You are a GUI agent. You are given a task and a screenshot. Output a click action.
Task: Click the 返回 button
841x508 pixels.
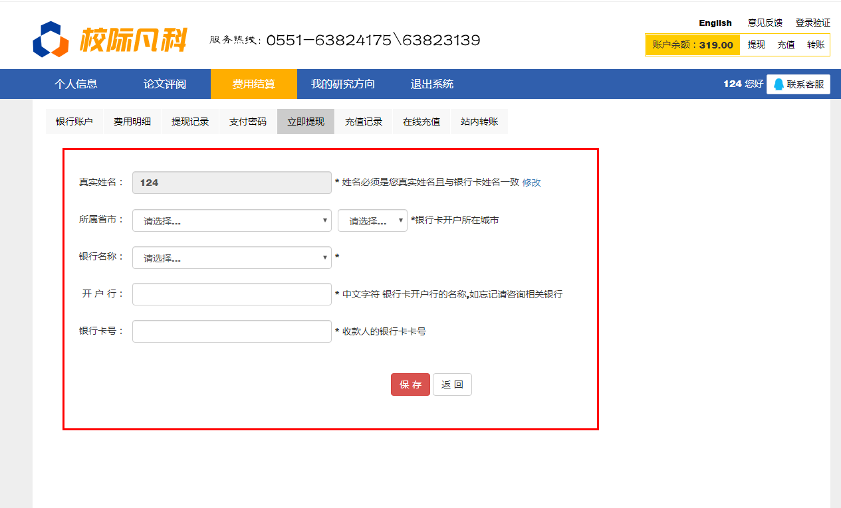point(452,384)
